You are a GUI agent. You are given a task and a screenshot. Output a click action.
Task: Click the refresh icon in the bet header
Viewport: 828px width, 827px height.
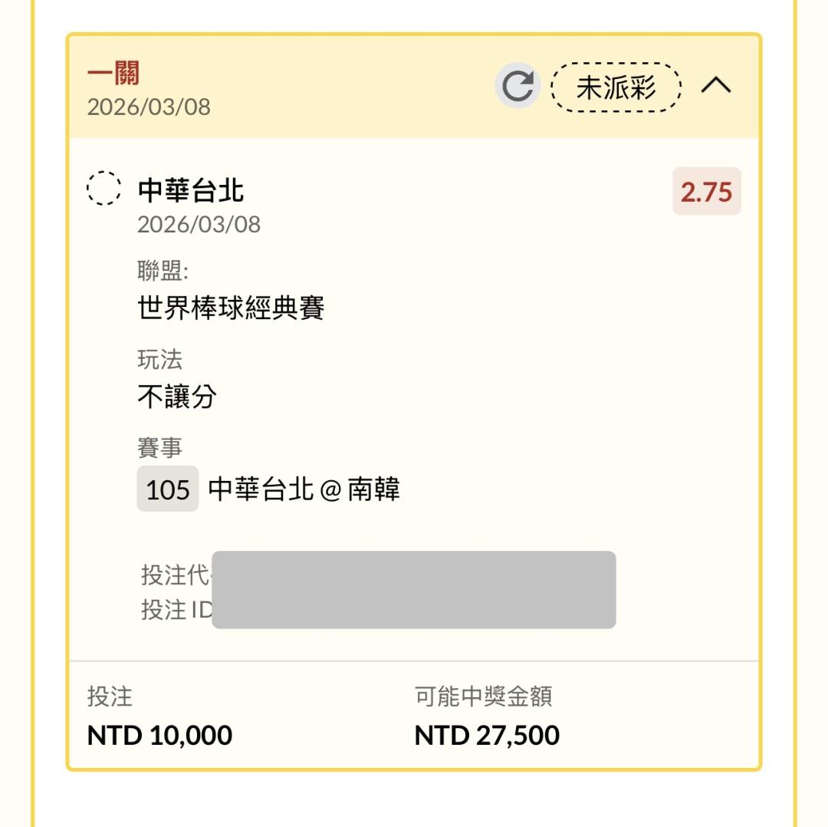(x=517, y=87)
